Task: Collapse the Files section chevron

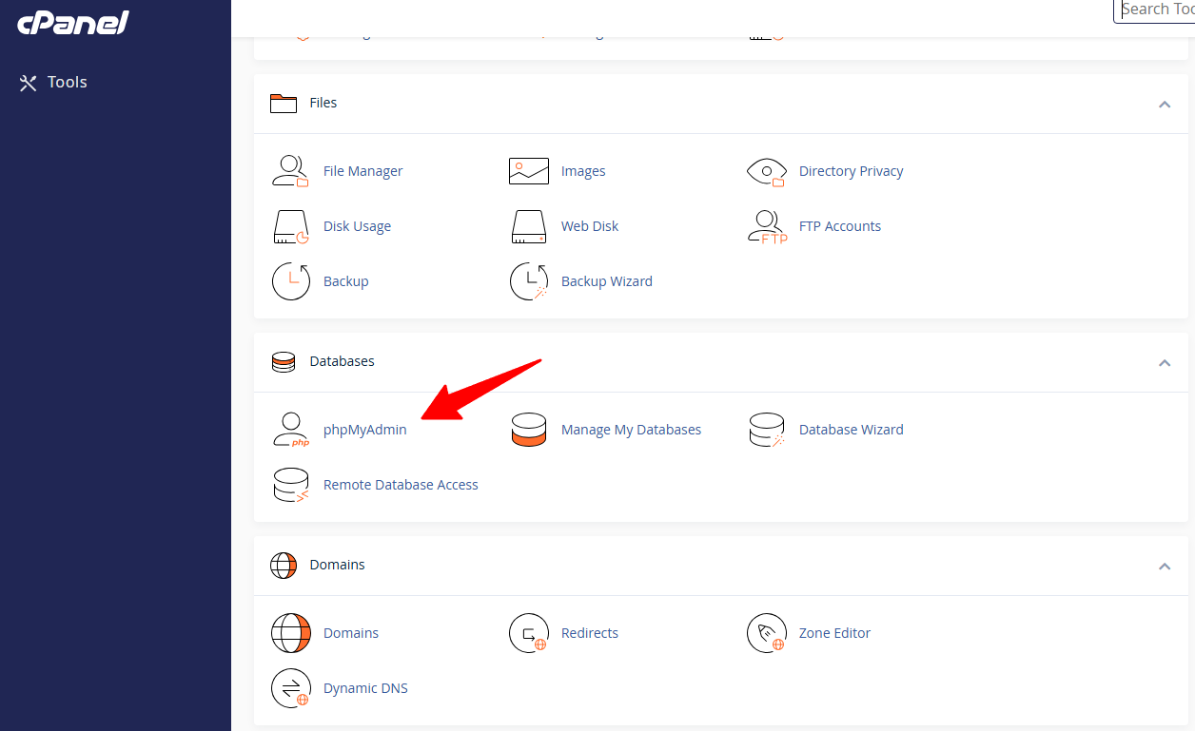Action: tap(1165, 104)
